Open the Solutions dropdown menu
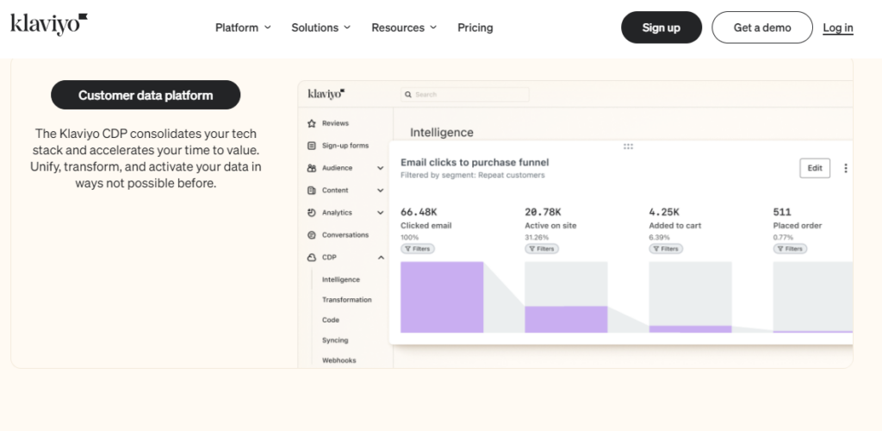Viewport: 882px width, 431px height. pos(320,28)
